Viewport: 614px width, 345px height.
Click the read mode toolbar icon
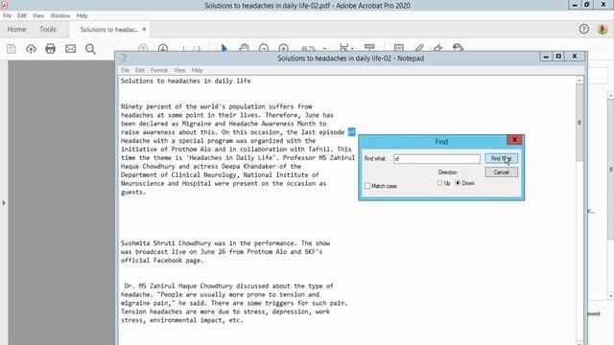point(369,48)
